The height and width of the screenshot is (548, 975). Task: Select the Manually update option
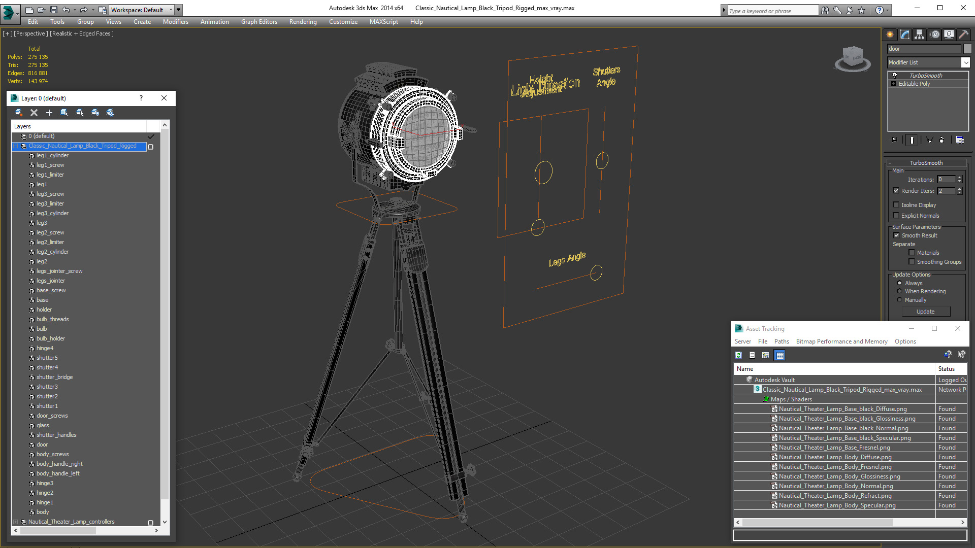point(900,300)
